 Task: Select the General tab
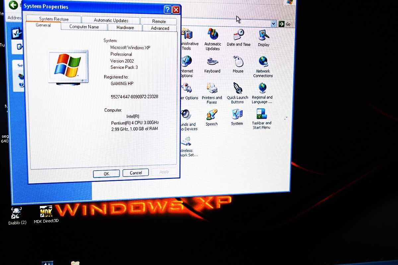coord(43,25)
